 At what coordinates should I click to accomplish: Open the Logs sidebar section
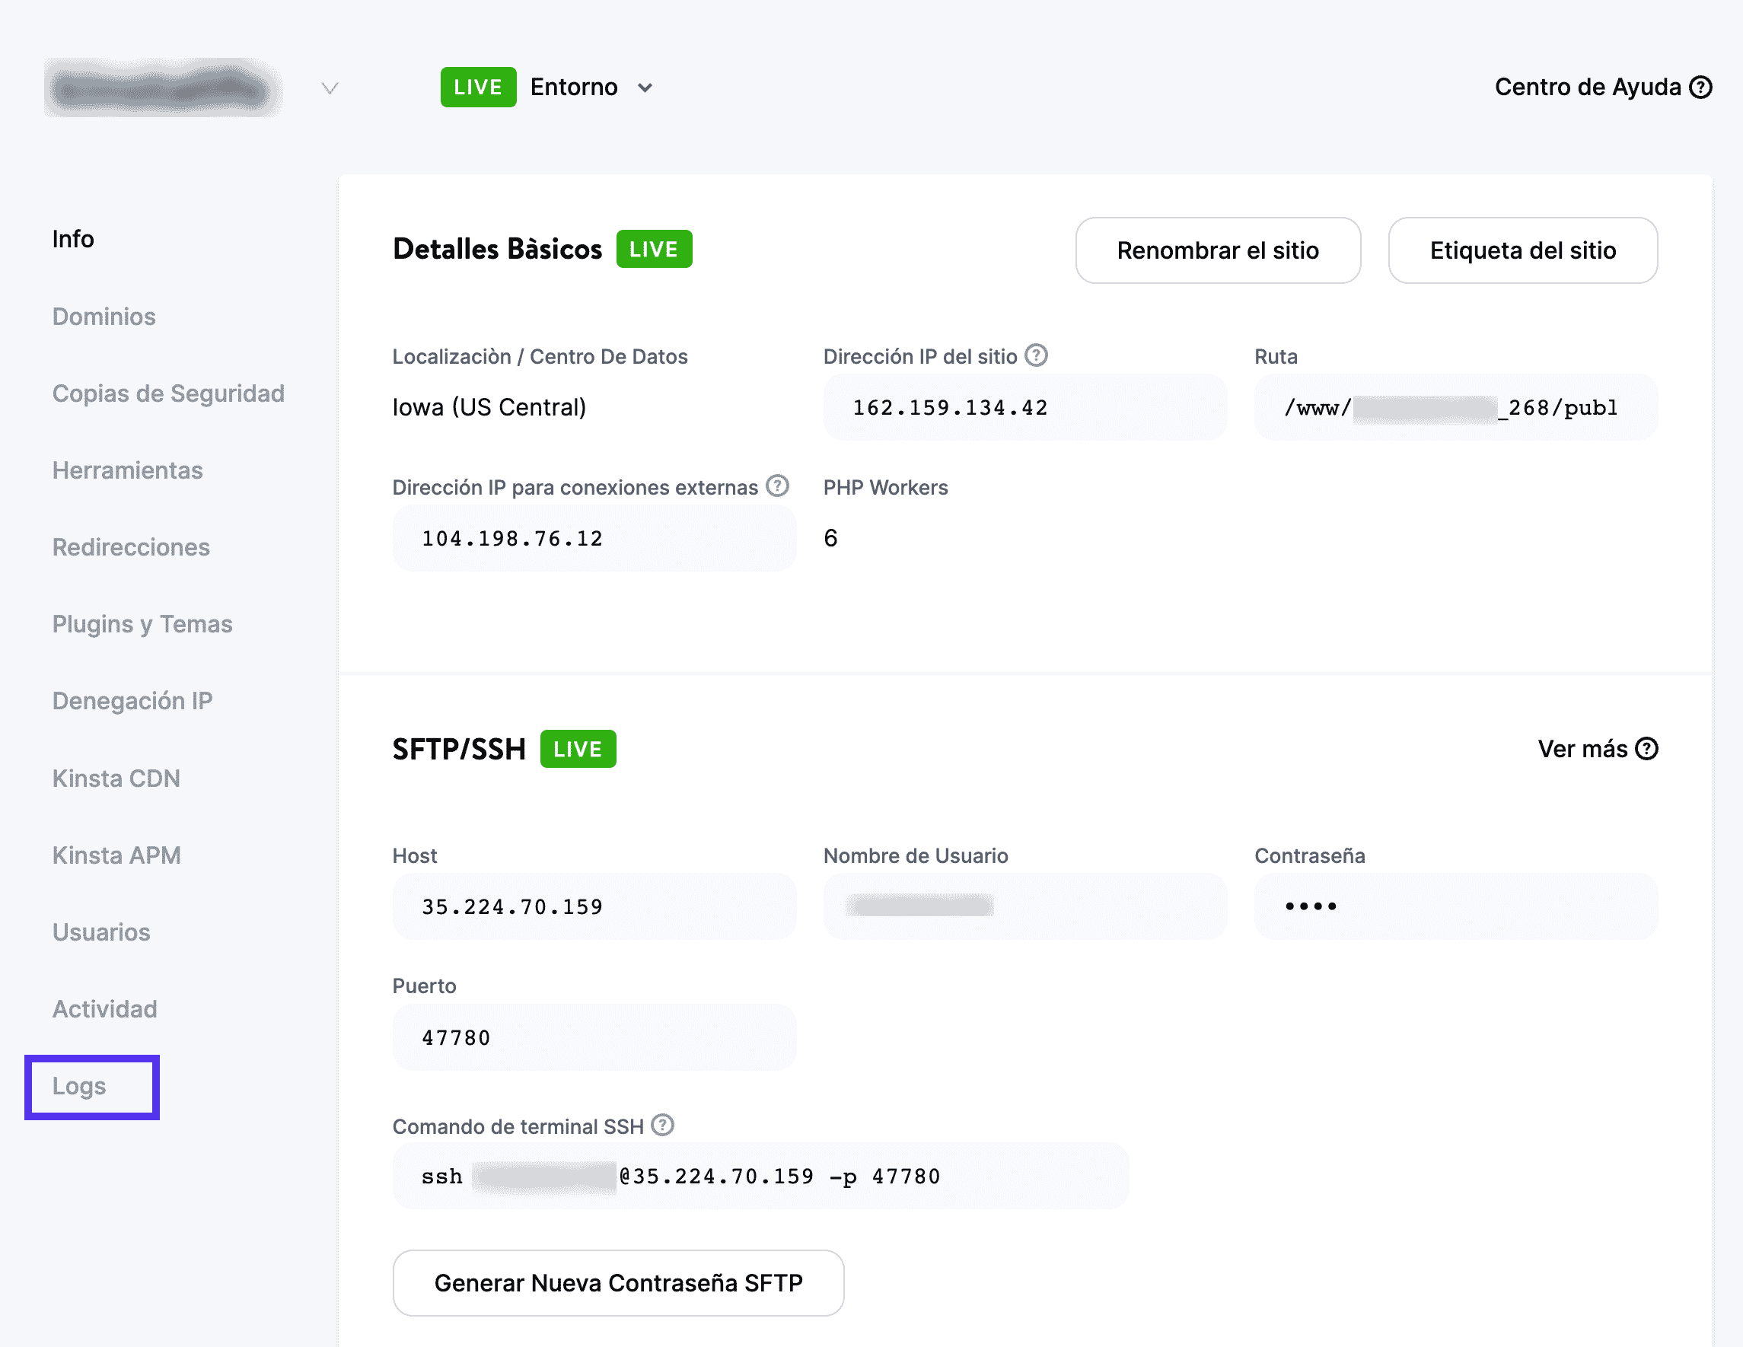[79, 1086]
